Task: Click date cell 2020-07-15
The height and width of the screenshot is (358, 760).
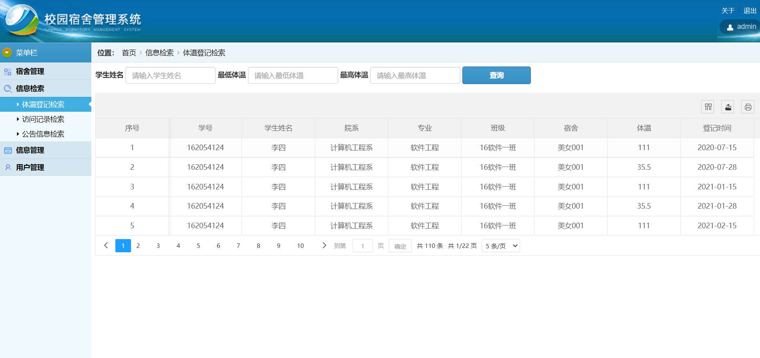Action: (717, 148)
